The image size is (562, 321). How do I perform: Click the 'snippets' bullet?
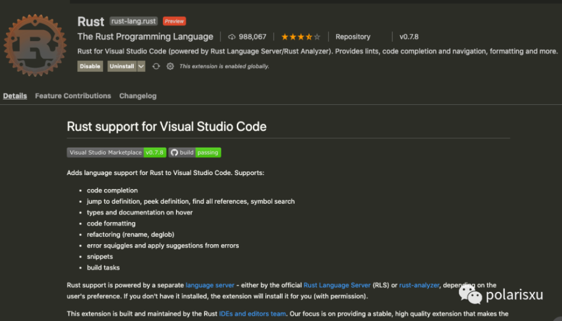99,256
